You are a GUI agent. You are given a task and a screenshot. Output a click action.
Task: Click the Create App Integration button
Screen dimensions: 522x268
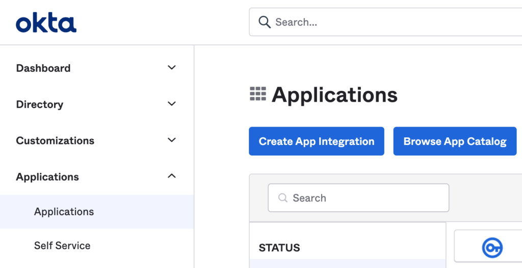(x=317, y=141)
